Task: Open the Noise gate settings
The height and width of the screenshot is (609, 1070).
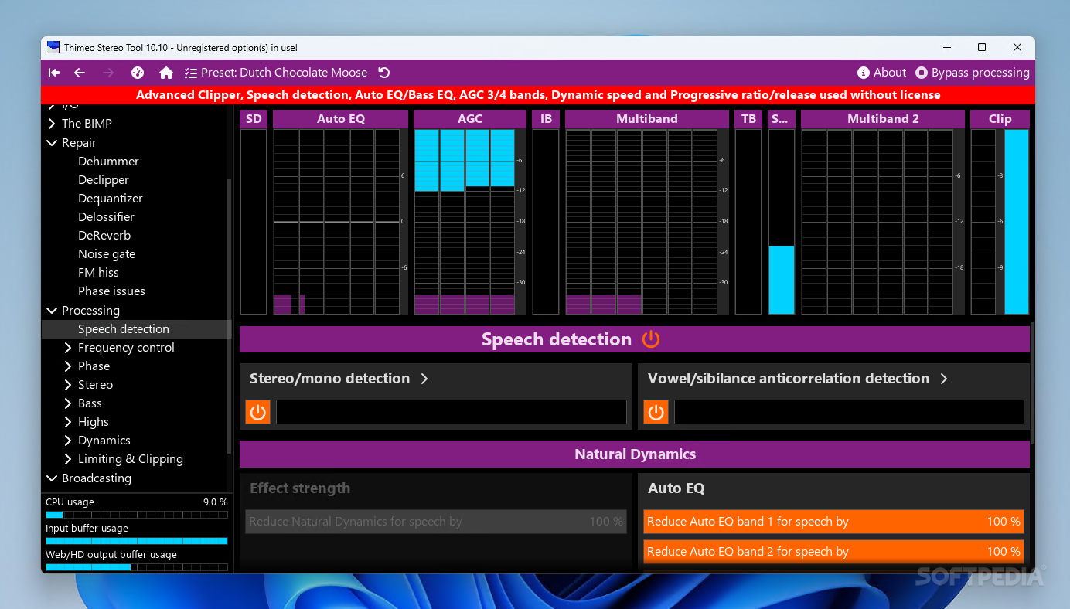Action: pos(107,254)
